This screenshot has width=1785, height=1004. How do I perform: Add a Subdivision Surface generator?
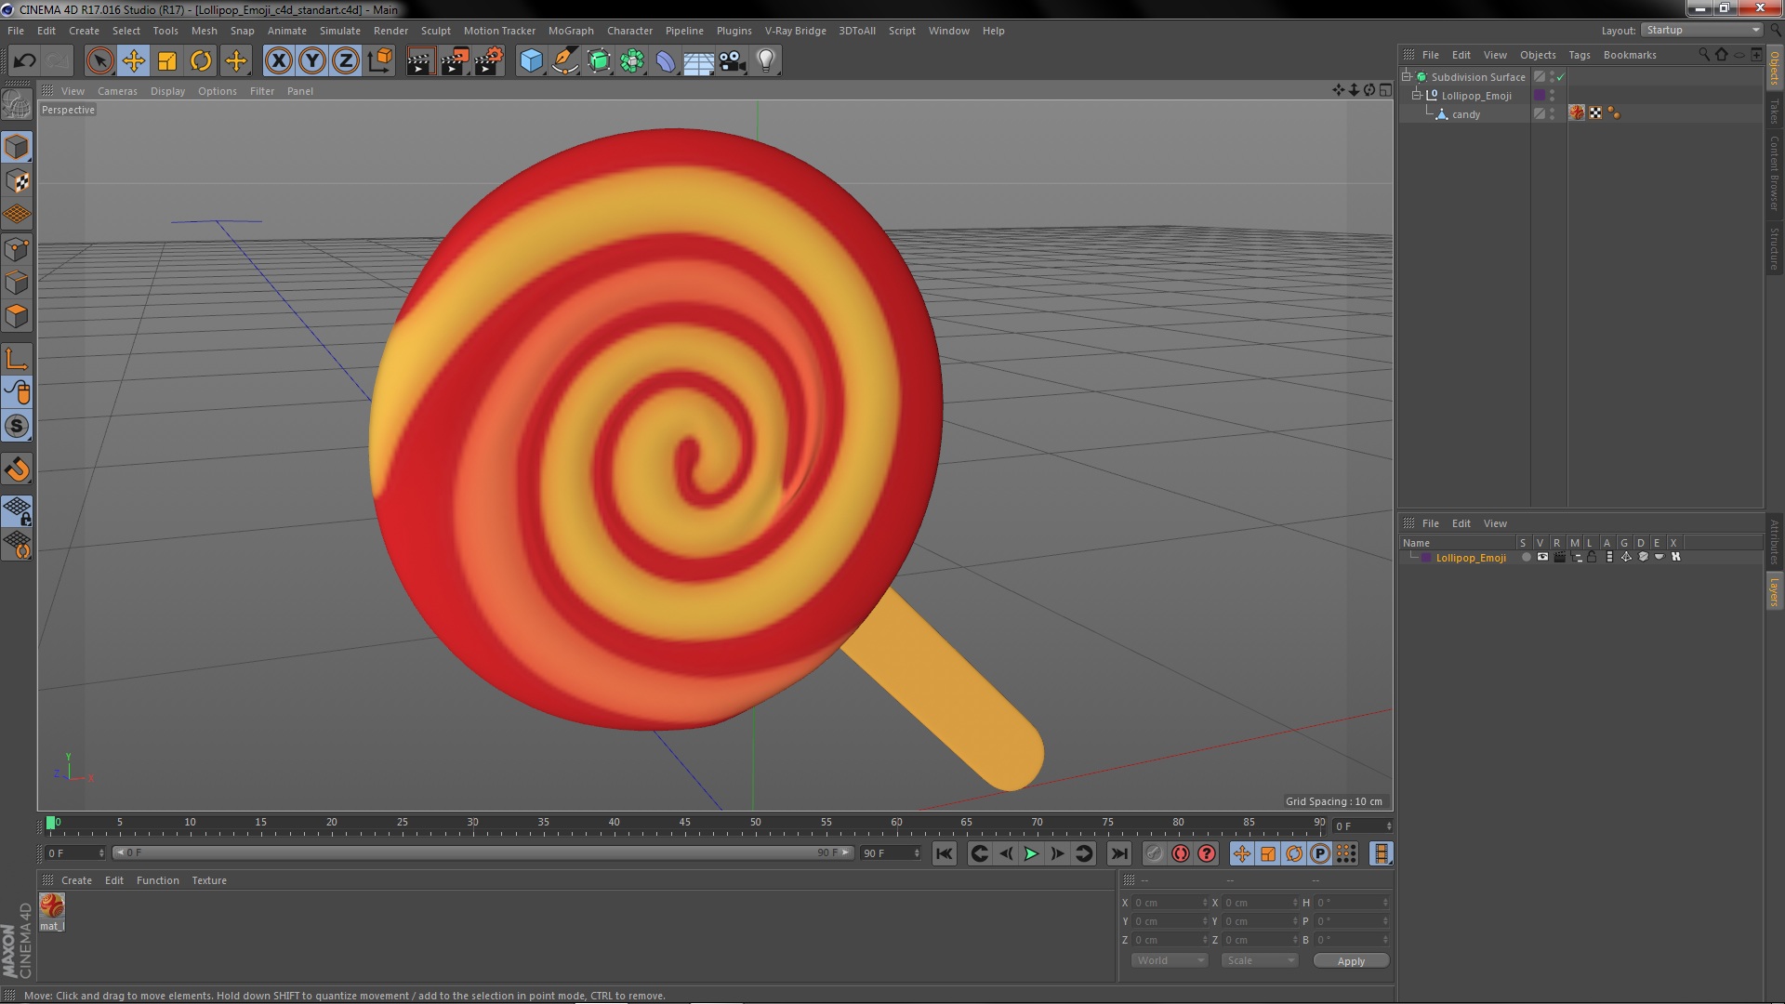coord(599,61)
